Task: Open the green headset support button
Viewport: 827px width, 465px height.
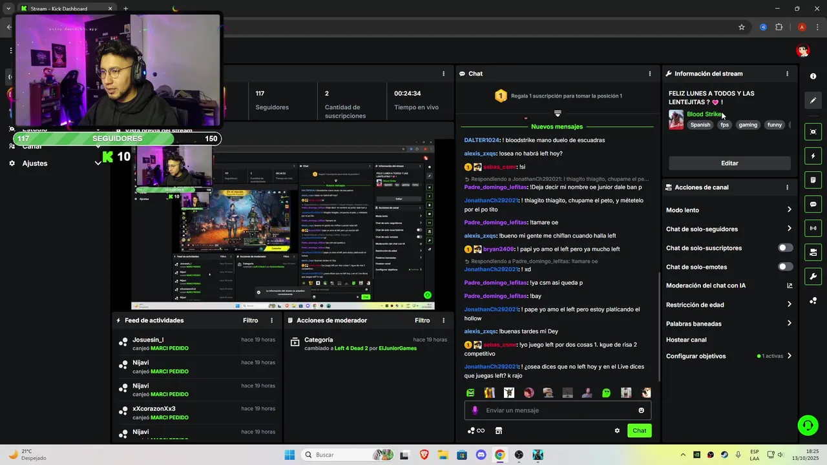Action: point(808,425)
